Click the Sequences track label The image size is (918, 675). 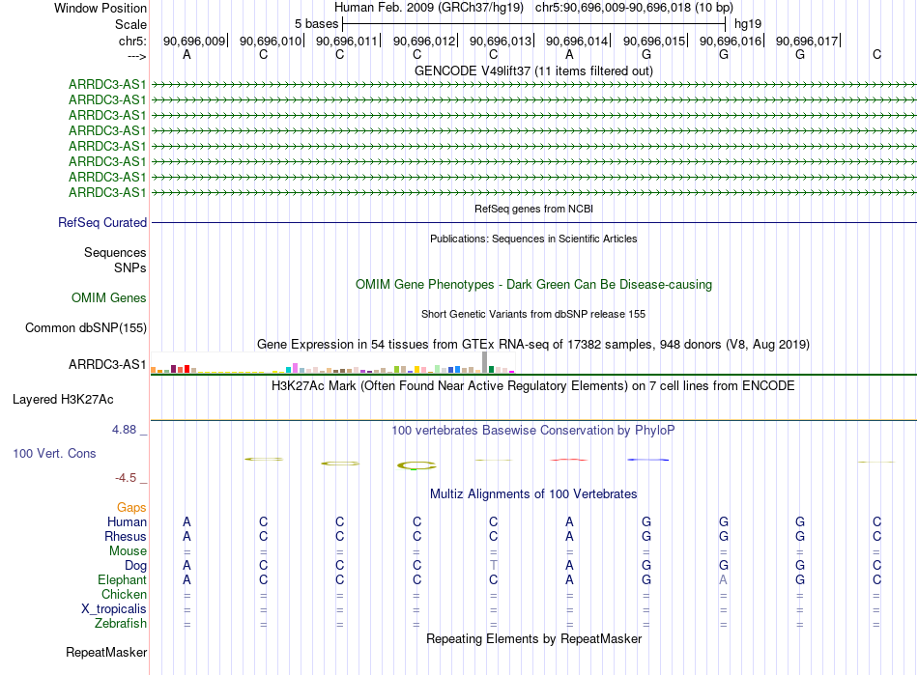tap(115, 253)
